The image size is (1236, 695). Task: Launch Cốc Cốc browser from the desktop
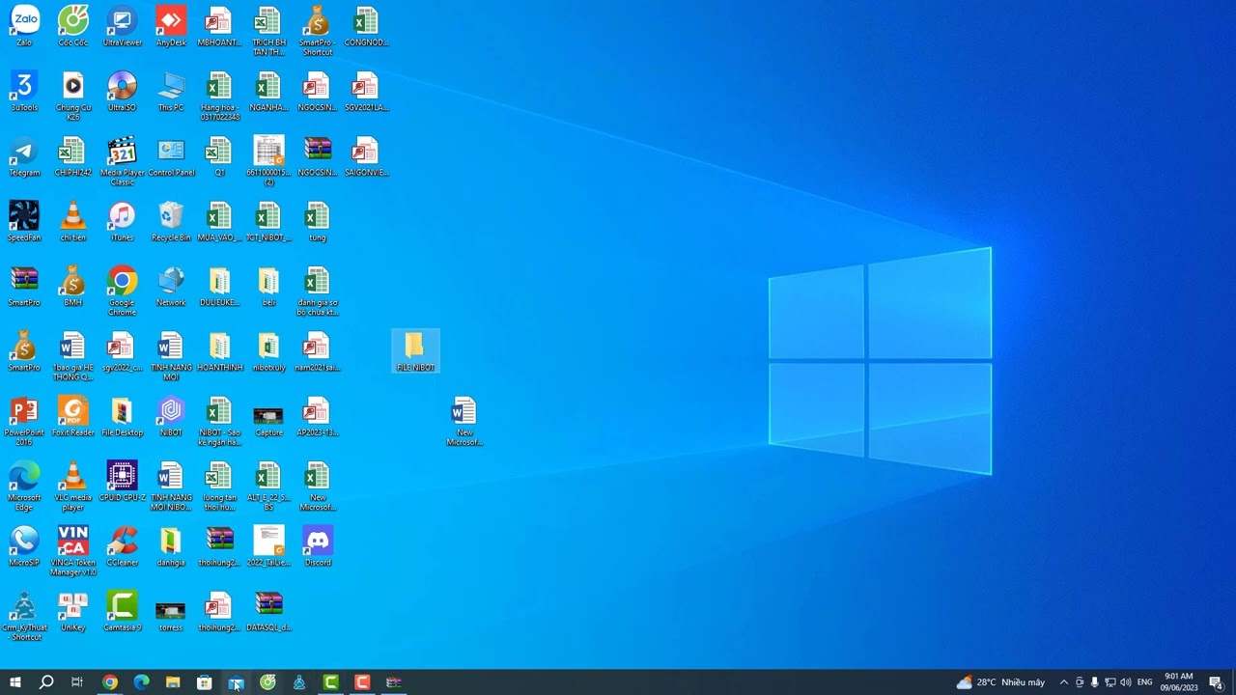(x=73, y=26)
